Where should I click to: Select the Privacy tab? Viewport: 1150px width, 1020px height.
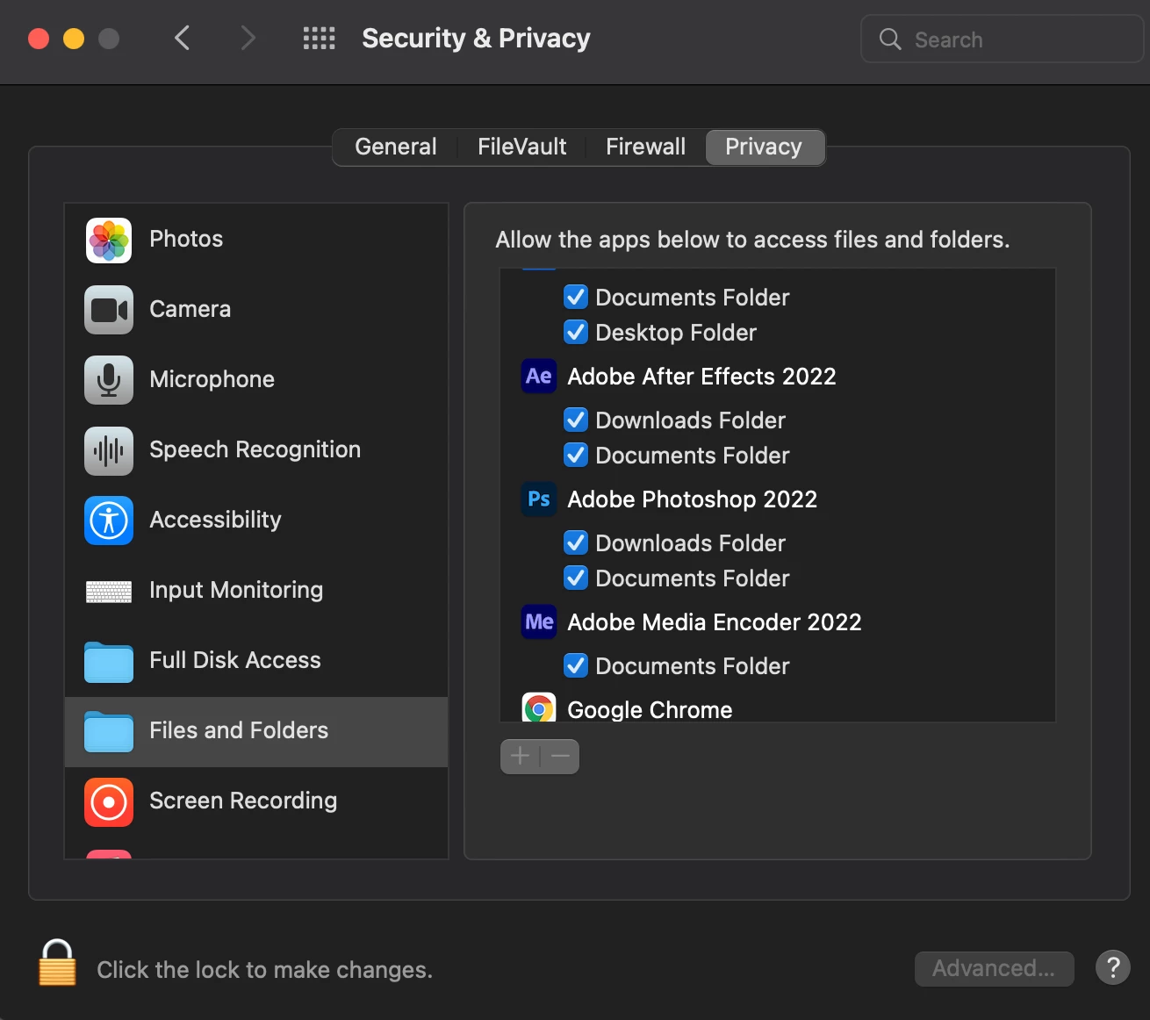coord(764,147)
